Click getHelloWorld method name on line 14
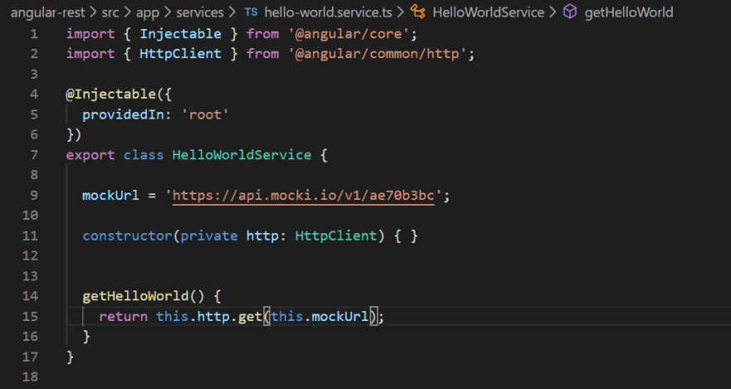This screenshot has width=731, height=389. click(x=135, y=296)
